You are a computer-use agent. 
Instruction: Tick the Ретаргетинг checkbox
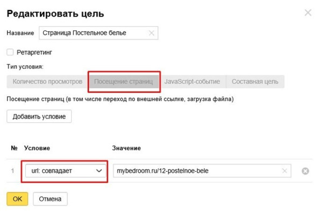[x=10, y=52]
